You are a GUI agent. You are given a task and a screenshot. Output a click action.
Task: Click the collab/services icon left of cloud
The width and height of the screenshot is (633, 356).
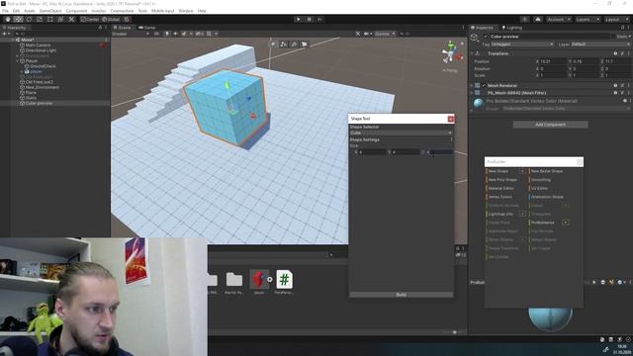(x=524, y=20)
